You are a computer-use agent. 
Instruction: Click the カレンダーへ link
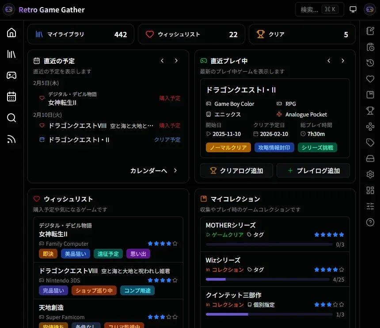[154, 171]
